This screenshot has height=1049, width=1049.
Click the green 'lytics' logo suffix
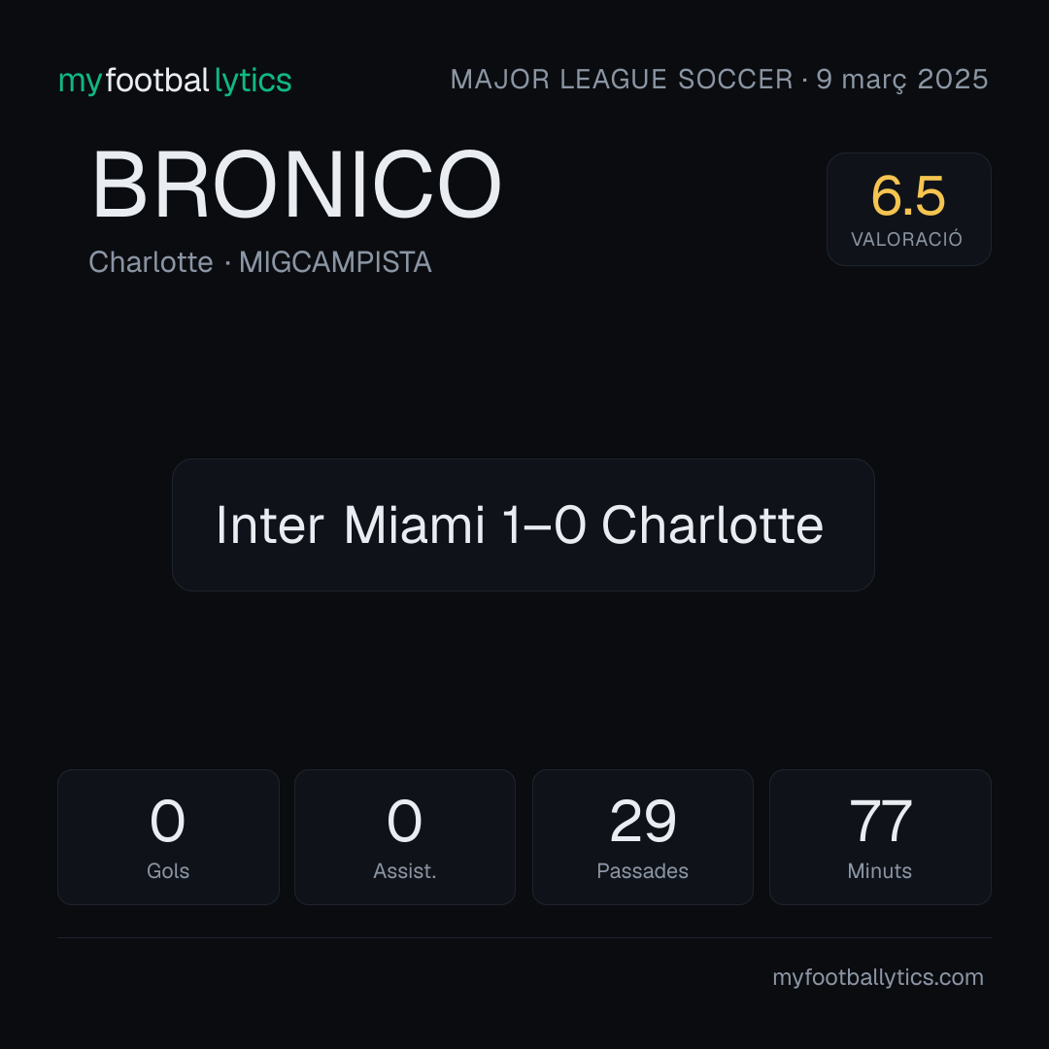point(253,81)
